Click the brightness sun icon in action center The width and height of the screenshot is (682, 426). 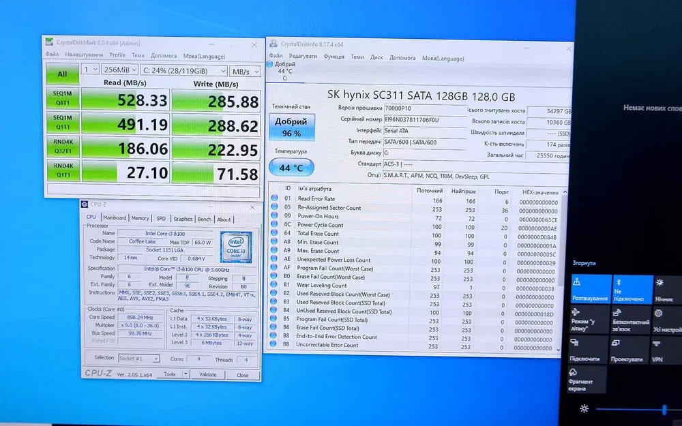(x=584, y=408)
